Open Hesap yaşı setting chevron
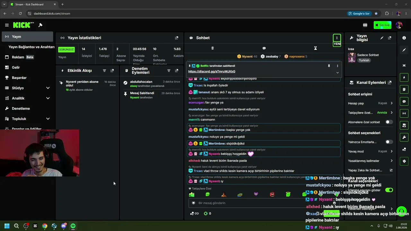411x231 pixels. point(391,103)
